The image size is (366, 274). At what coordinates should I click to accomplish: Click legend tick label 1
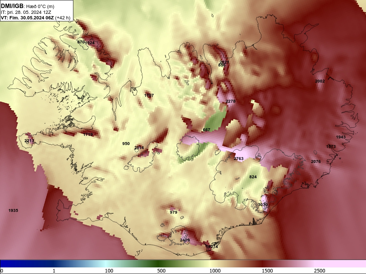pos(54,271)
